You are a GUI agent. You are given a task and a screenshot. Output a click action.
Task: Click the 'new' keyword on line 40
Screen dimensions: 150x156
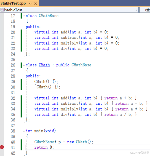tap(70, 142)
